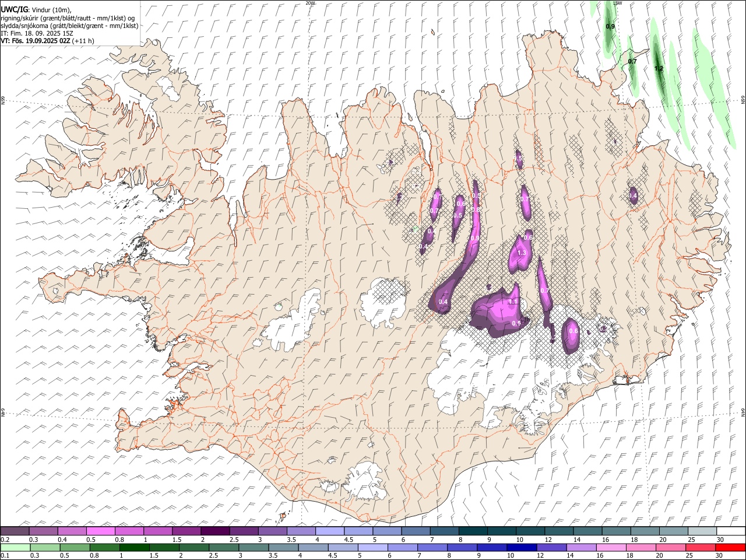Pick bottom-row swatch between 0.1 and 0.3
Image resolution: width=746 pixels, height=560 pixels.
(x=15, y=548)
